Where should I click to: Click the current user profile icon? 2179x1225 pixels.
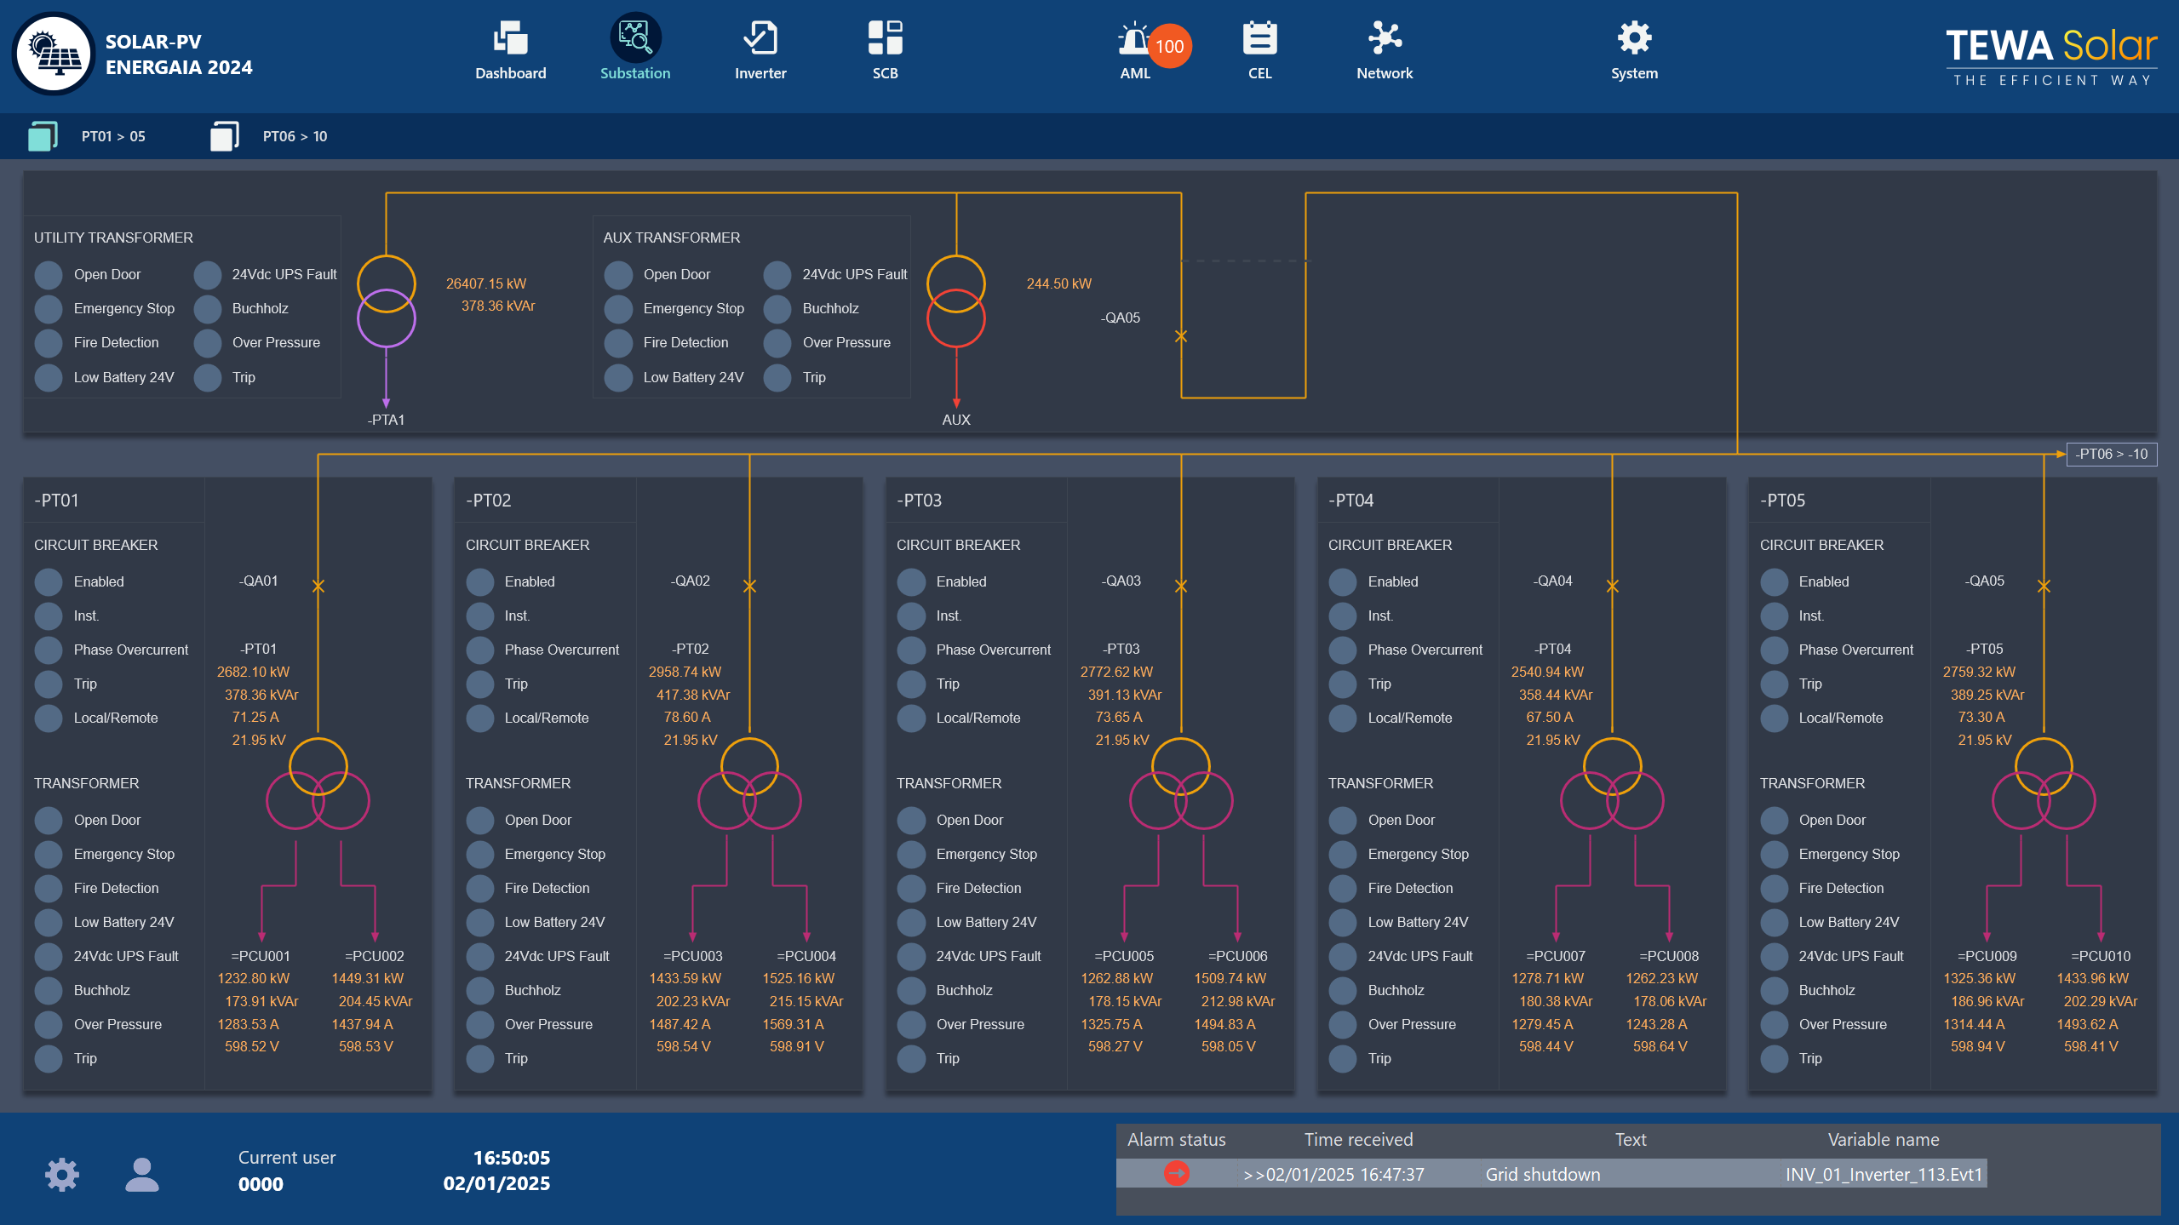pyautogui.click(x=141, y=1173)
